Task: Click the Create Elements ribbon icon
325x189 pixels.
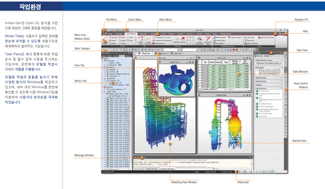Action: (148, 41)
